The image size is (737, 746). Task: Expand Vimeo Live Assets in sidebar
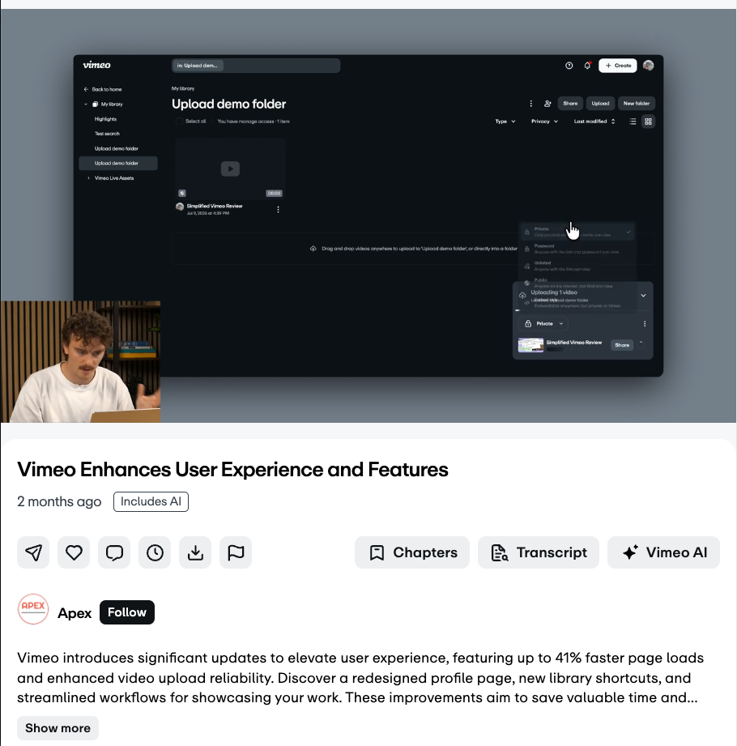click(x=88, y=178)
